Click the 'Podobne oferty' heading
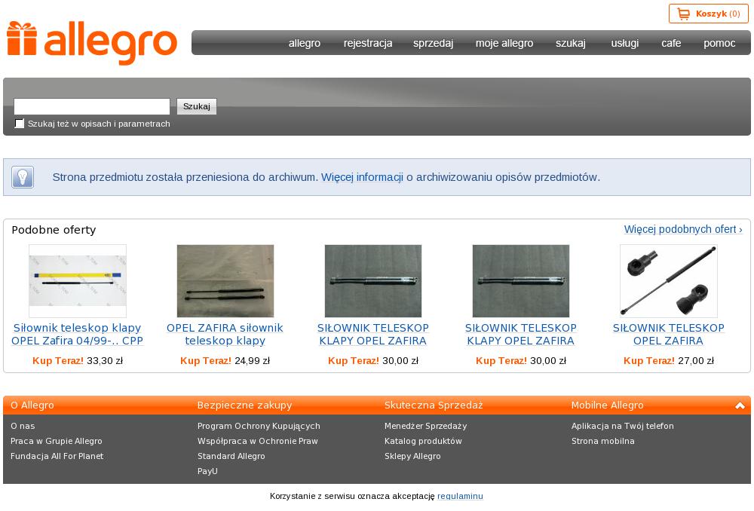 tap(54, 230)
